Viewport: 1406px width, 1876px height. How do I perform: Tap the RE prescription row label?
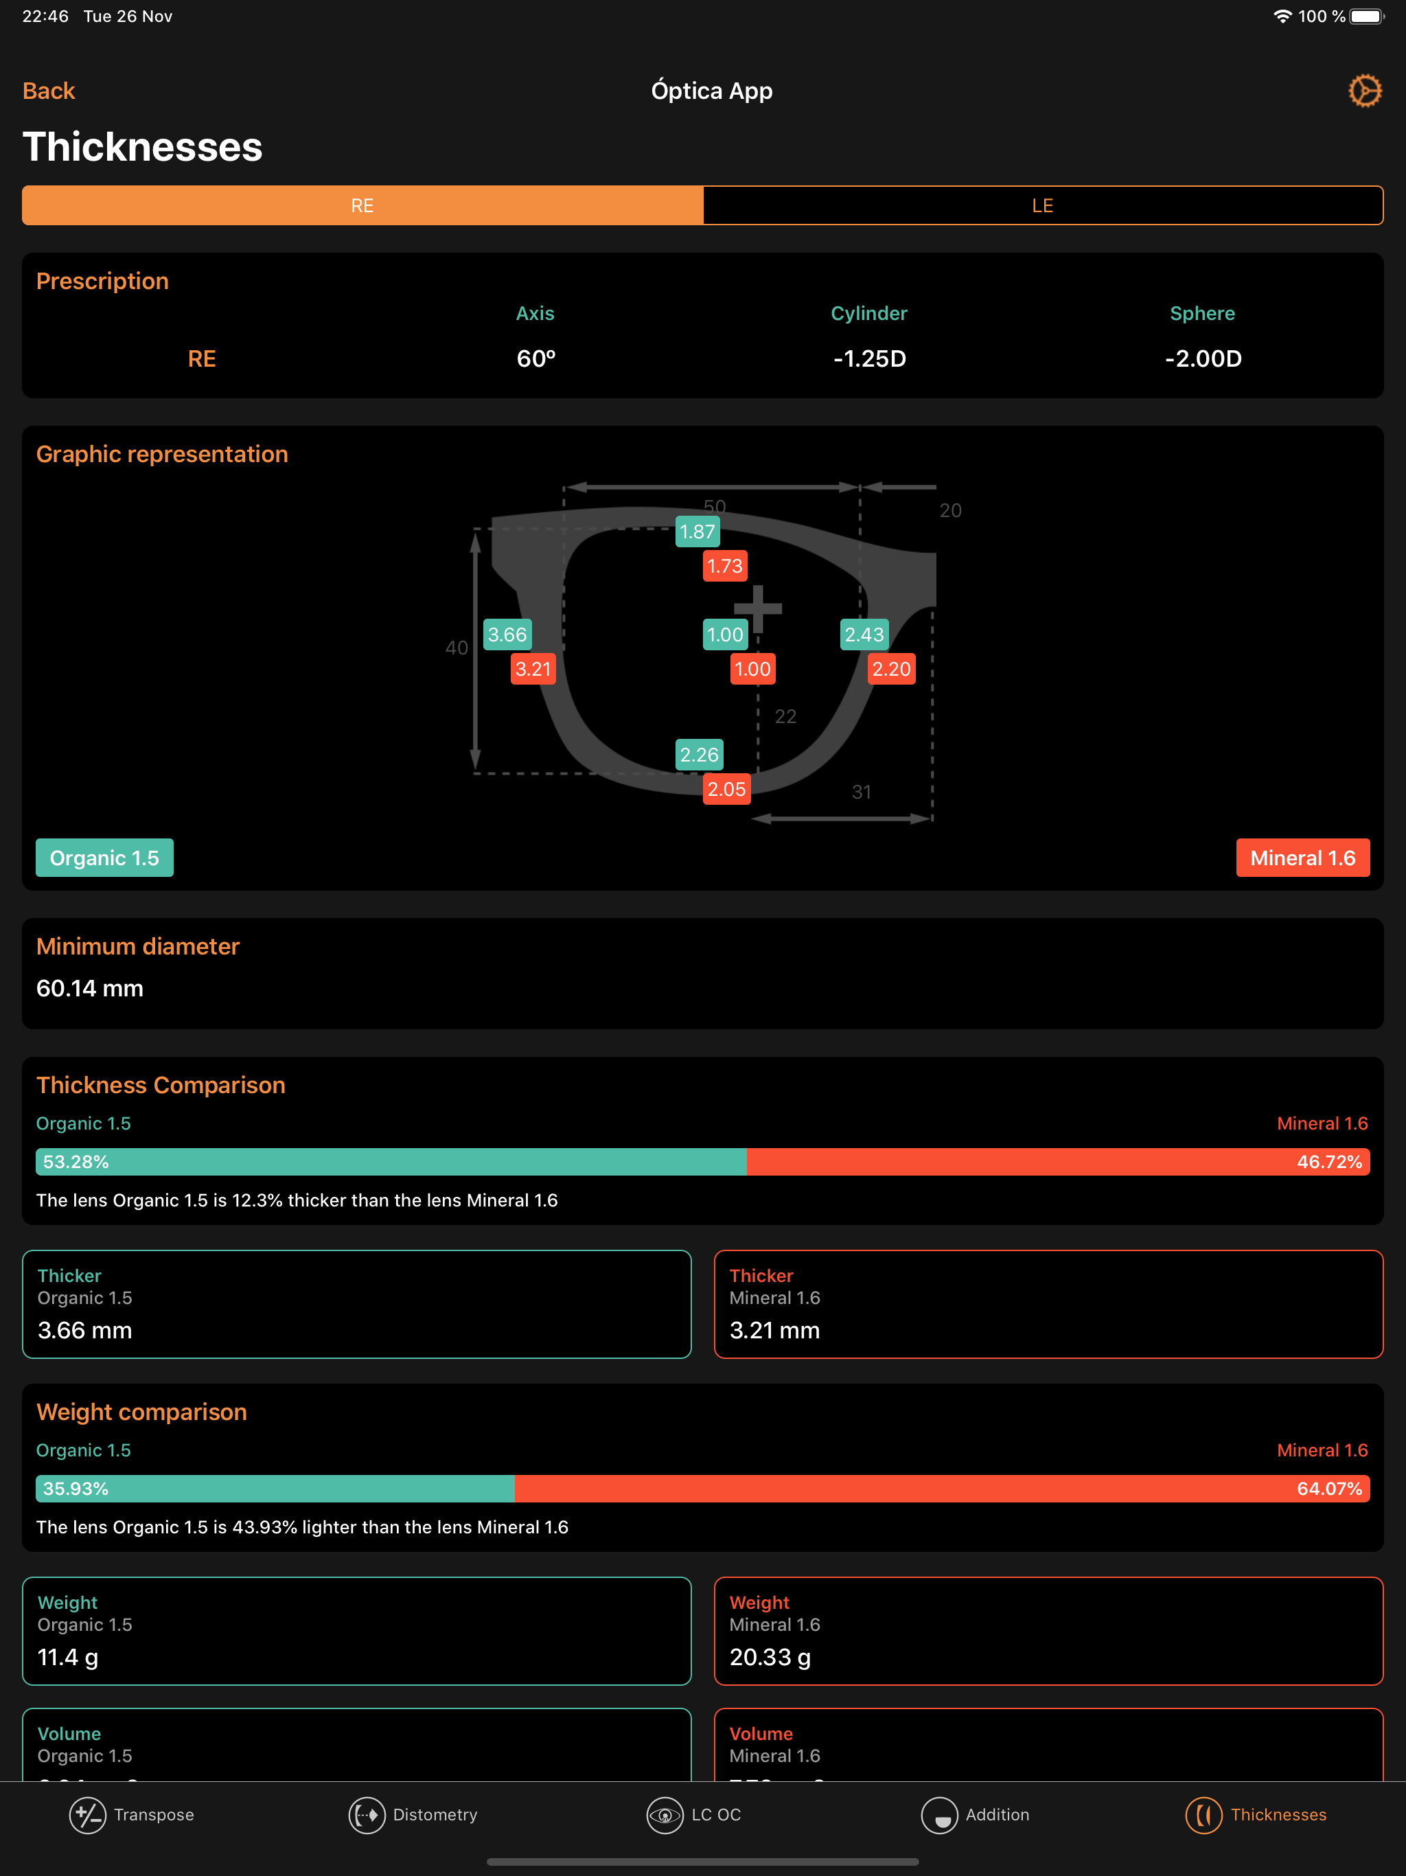pyautogui.click(x=202, y=358)
